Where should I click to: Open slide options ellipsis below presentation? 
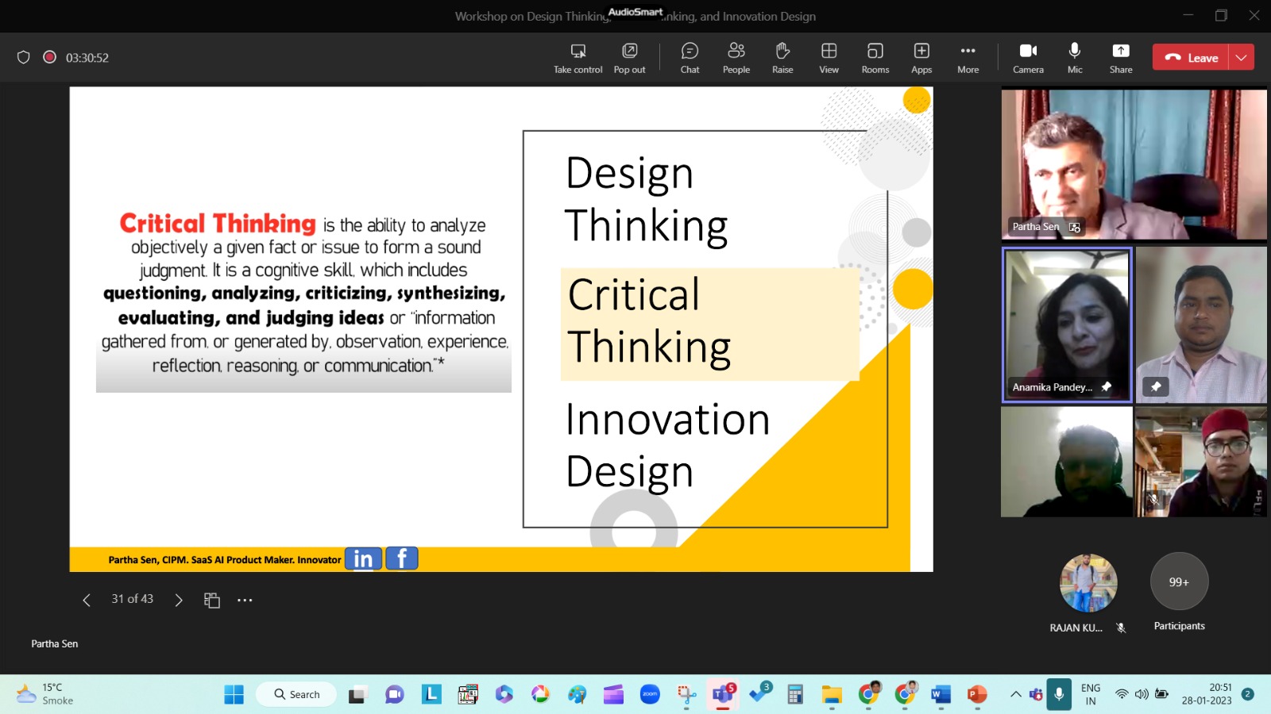click(x=245, y=601)
